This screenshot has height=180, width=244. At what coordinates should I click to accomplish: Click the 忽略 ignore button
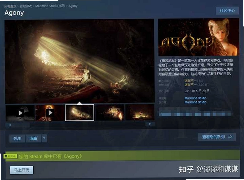coord(33,138)
